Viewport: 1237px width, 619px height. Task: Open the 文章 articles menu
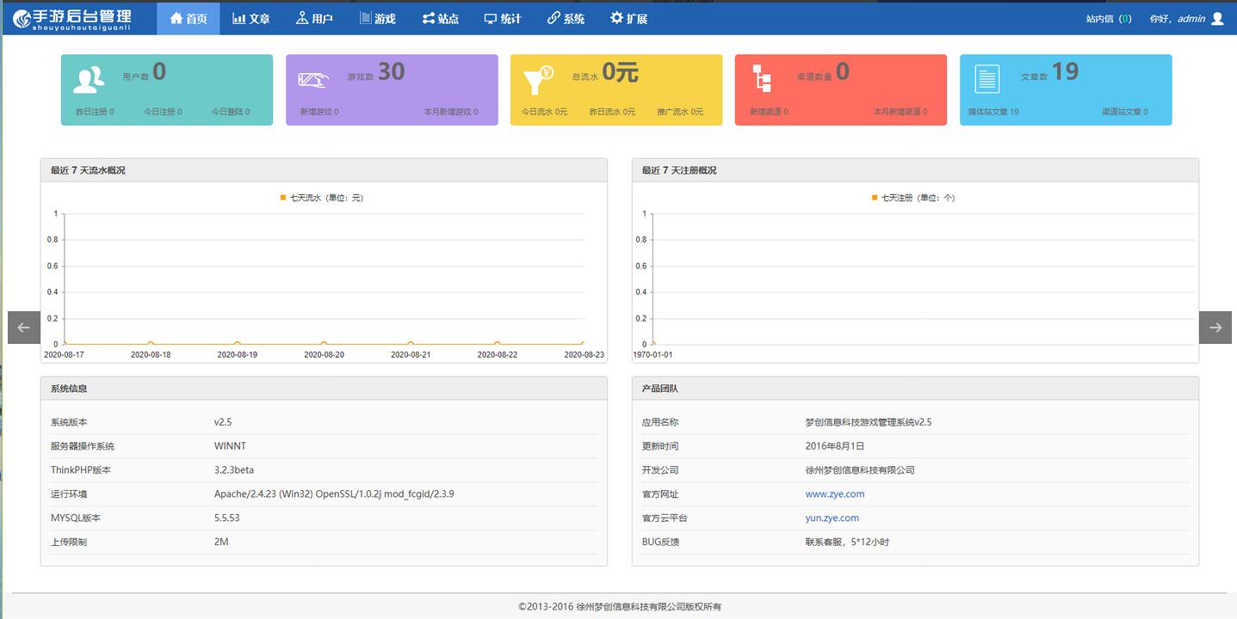point(251,18)
